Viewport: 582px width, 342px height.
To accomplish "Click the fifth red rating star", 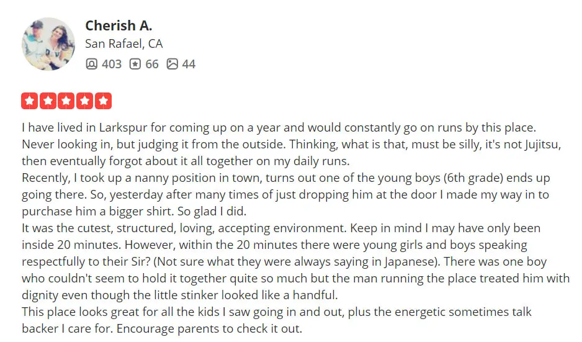I will tap(103, 101).
